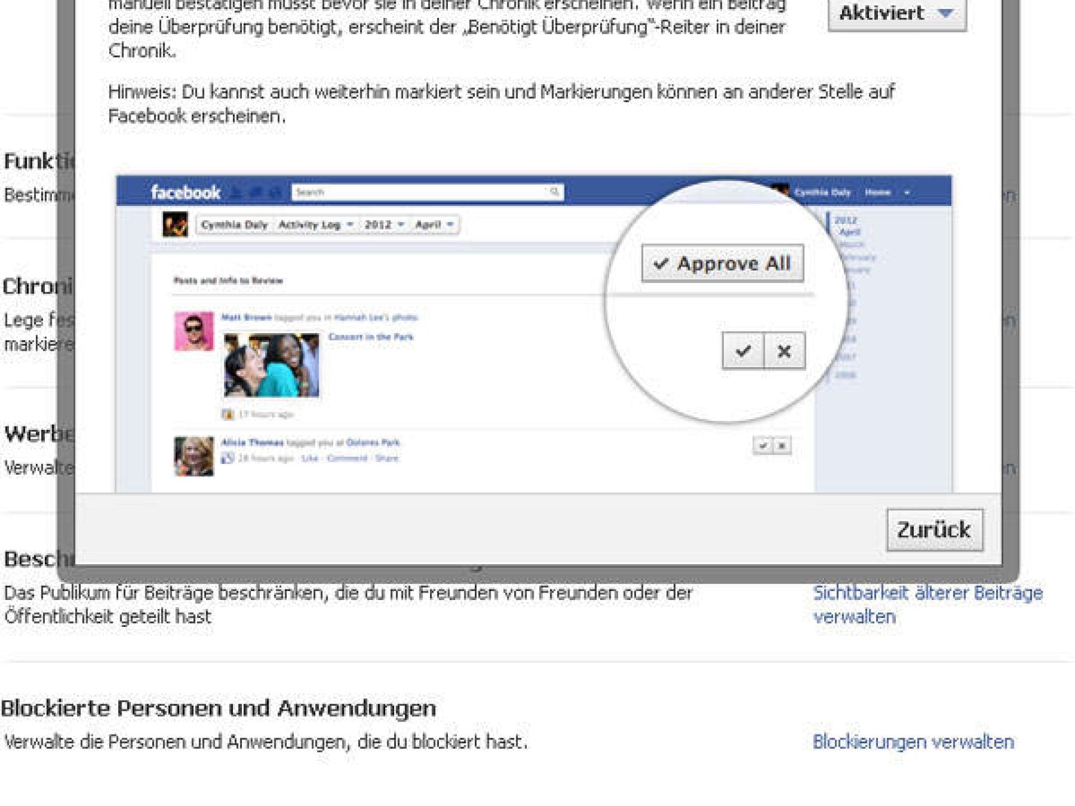1075x806 pixels.
Task: Click small X beside Alicia Thomas post
Action: click(782, 446)
